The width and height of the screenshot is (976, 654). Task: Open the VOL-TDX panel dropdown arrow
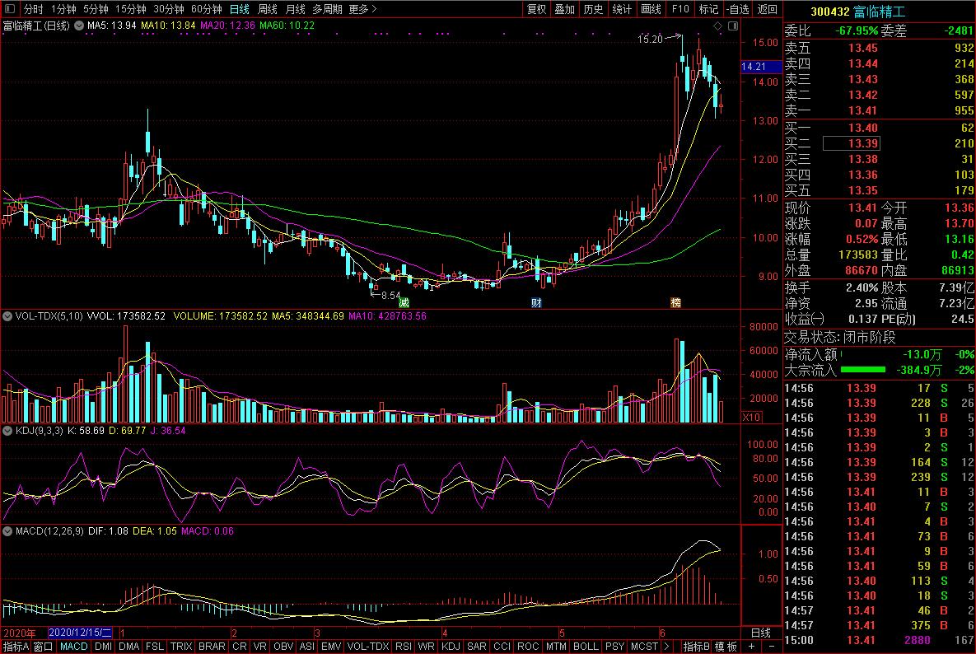(x=7, y=315)
